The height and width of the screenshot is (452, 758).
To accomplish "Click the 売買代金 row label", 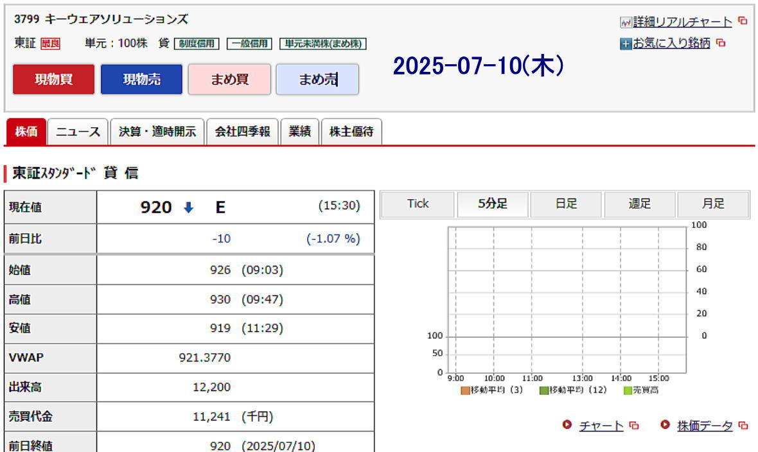I will pyautogui.click(x=31, y=416).
